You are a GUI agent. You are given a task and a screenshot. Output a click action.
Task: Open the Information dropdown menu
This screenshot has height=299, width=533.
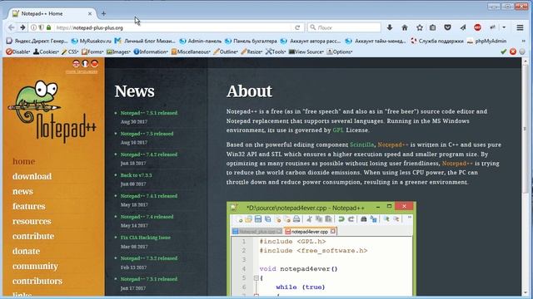(151, 51)
